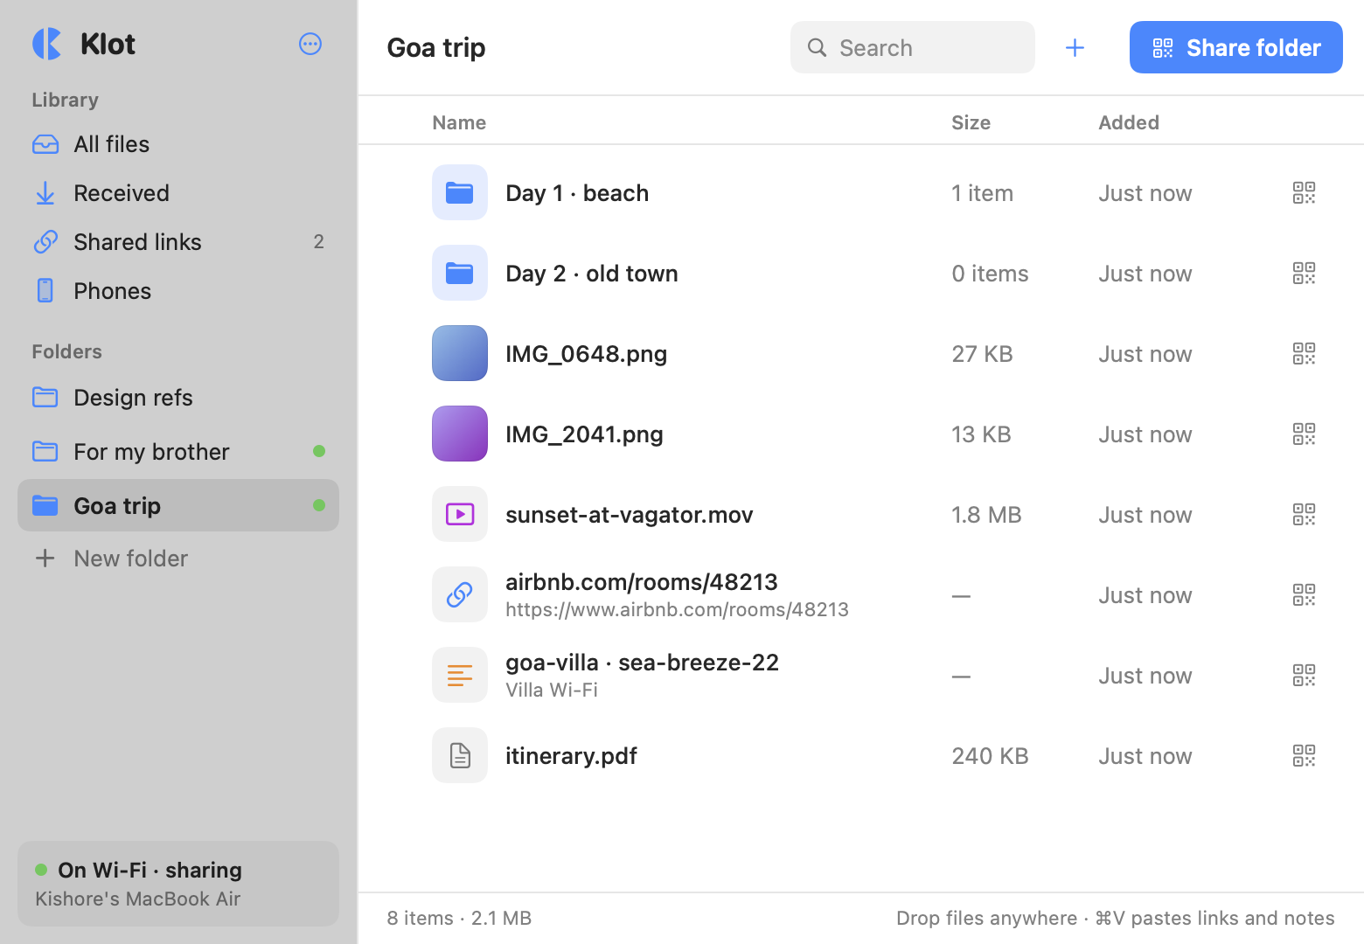Click the goa-villa note icon
The height and width of the screenshot is (944, 1364).
pos(460,675)
